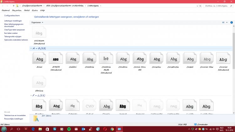Viewport: 235px width, 132px height.
Task: Select the Ebrima font icon
Action: (39, 83)
